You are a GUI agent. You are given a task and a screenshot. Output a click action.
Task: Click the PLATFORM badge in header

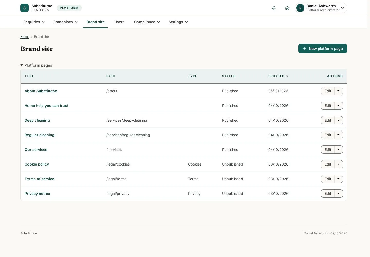click(x=69, y=8)
